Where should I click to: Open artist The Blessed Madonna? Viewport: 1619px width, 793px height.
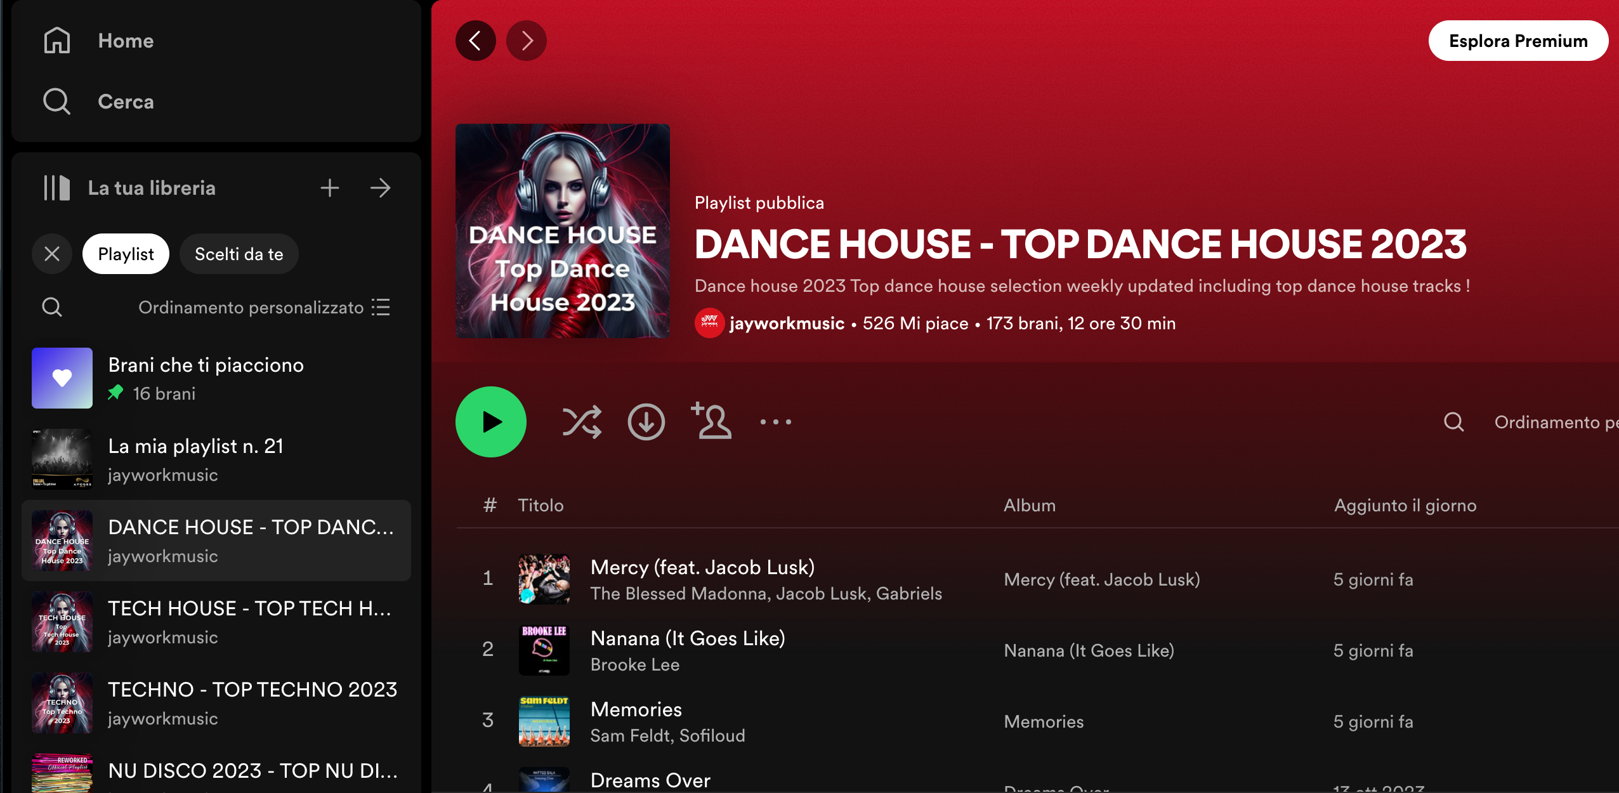point(678,594)
